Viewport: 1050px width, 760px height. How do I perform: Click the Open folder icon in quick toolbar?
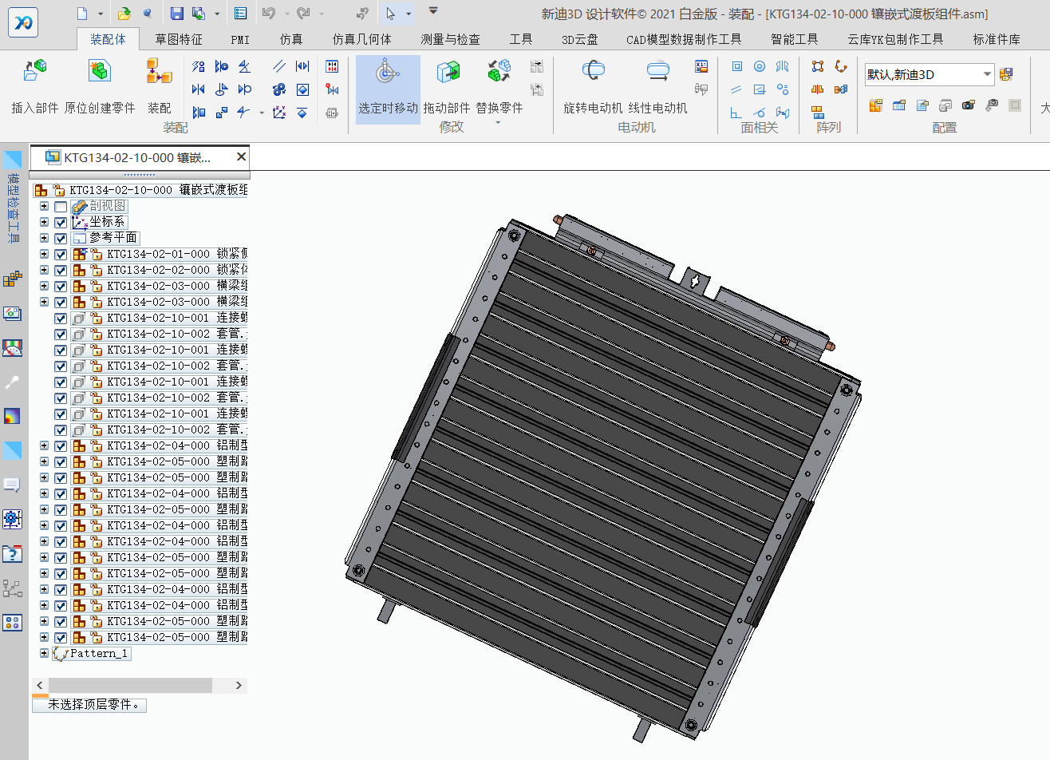click(x=124, y=14)
